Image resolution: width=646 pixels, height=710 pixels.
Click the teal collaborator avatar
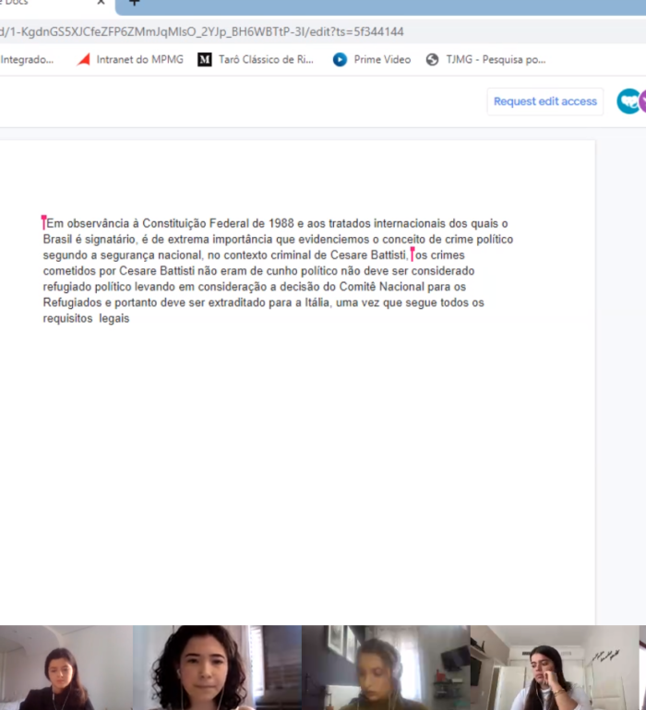click(628, 101)
